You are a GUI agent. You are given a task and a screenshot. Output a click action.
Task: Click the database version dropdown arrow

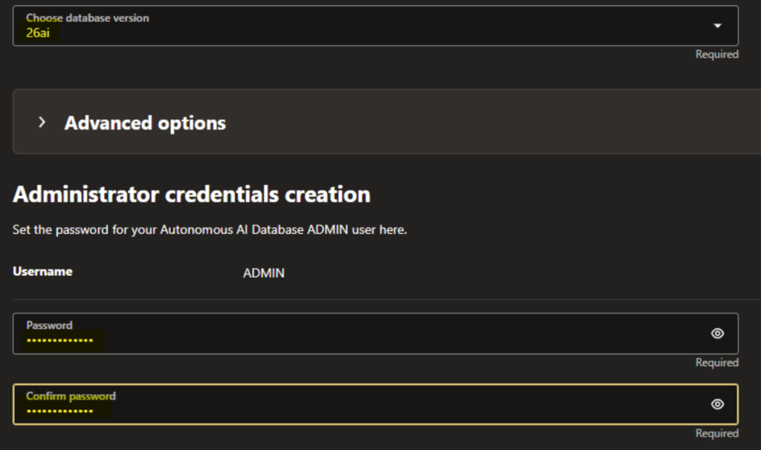coord(717,26)
